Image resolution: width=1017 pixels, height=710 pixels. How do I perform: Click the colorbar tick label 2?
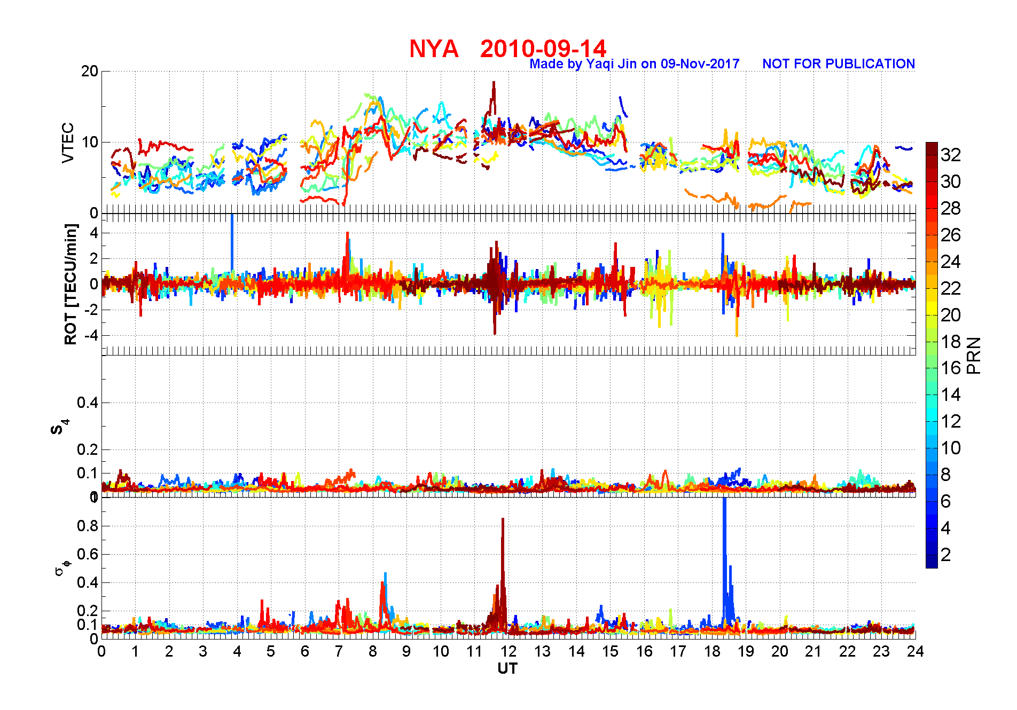click(946, 555)
